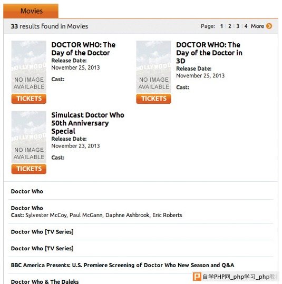Buy tickets for Simulcast 50th Anniversary Special
Screen dimensions: 282x284
pos(29,169)
